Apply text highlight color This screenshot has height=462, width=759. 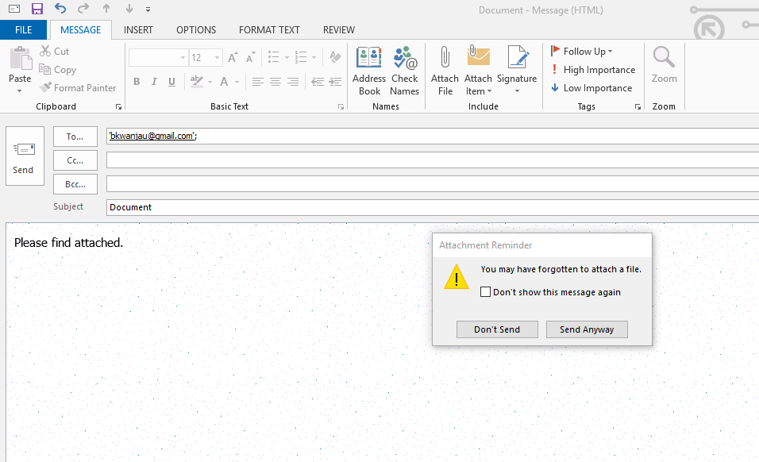(x=197, y=82)
